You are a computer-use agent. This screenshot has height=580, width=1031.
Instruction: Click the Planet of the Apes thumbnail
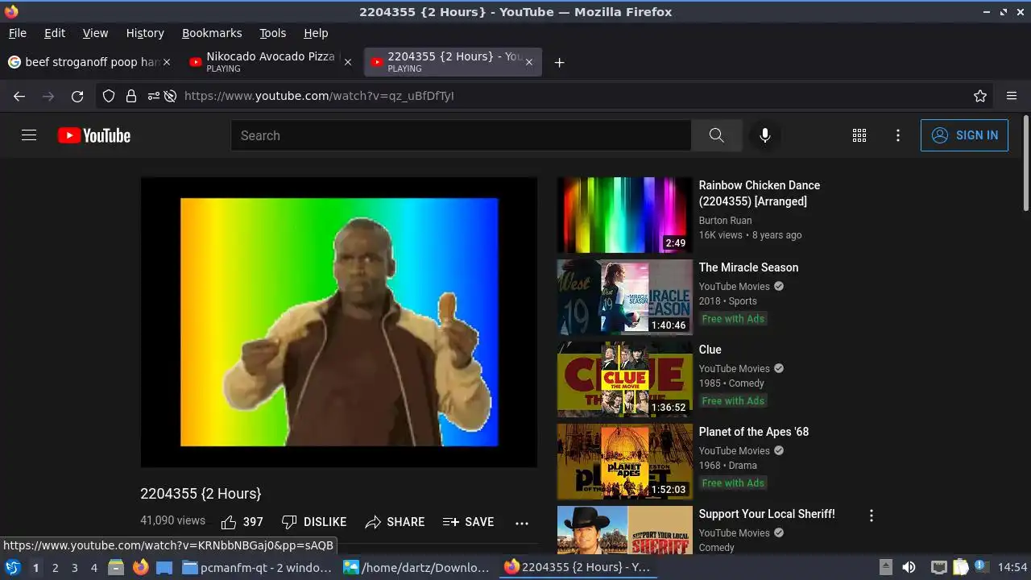point(624,462)
